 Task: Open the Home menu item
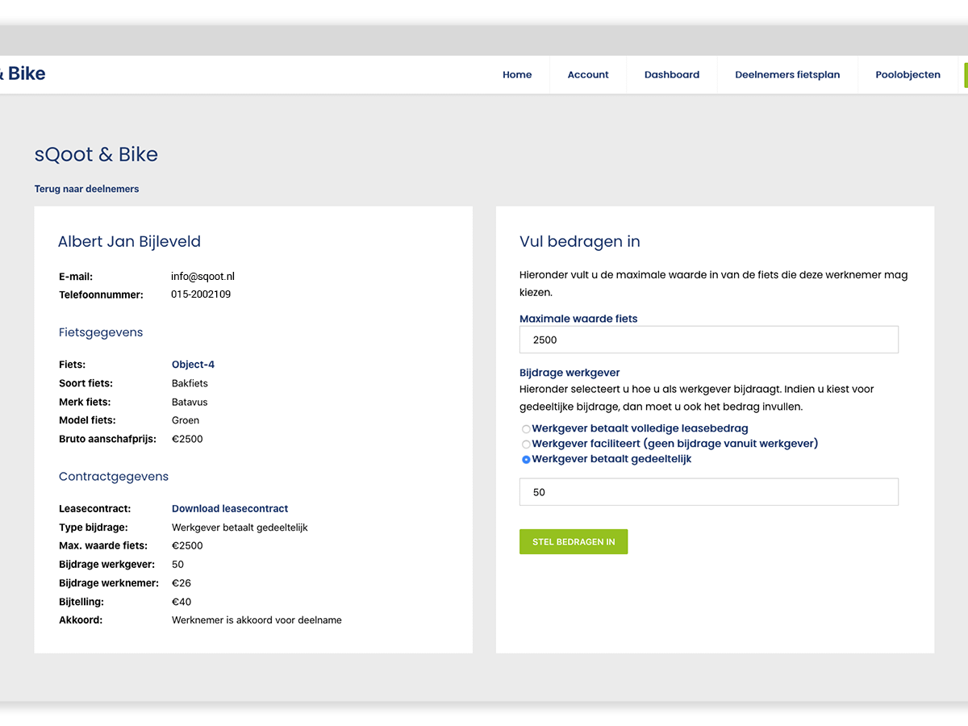pyautogui.click(x=517, y=75)
